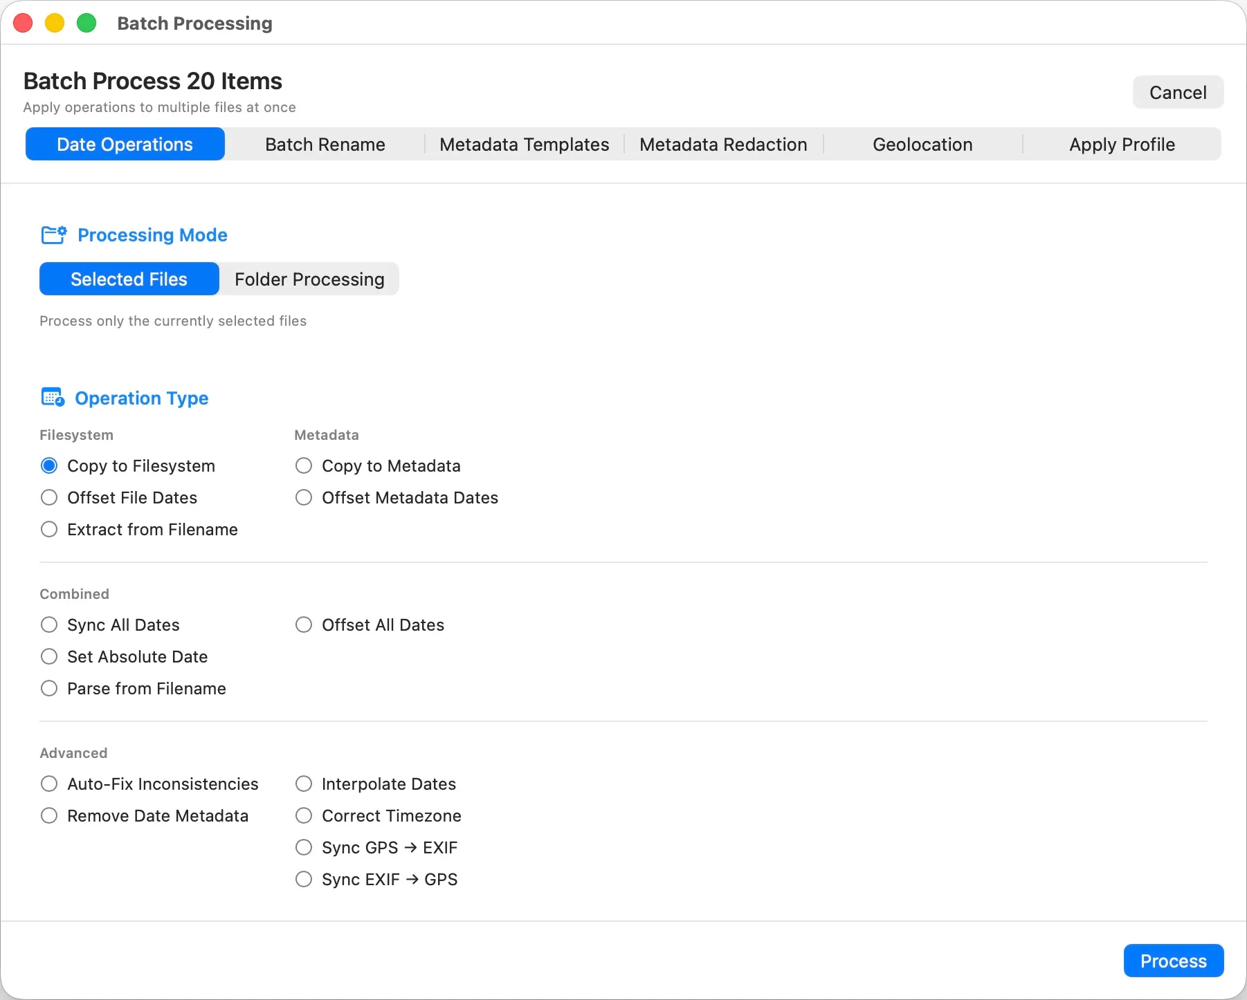
Task: Choose the Interpolate Dates option
Action: tap(303, 784)
